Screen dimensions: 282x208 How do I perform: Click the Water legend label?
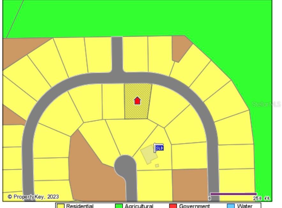click(245, 206)
